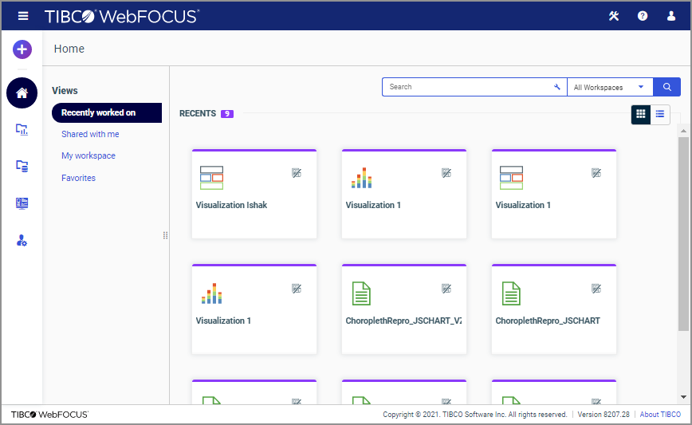Image resolution: width=692 pixels, height=425 pixels.
Task: Run search with the magnifier button
Action: click(x=666, y=87)
